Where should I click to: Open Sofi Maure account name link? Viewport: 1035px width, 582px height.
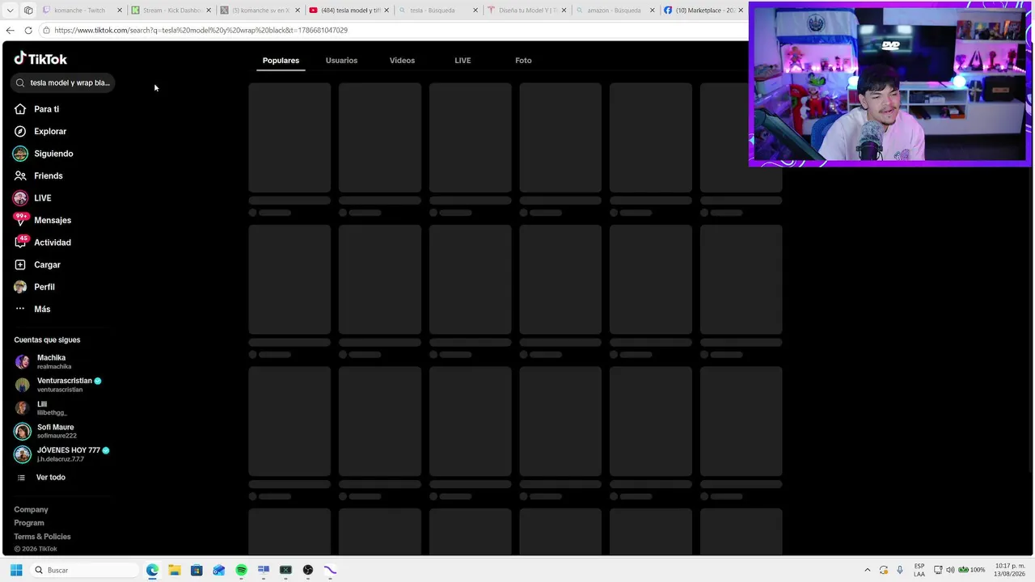point(55,427)
